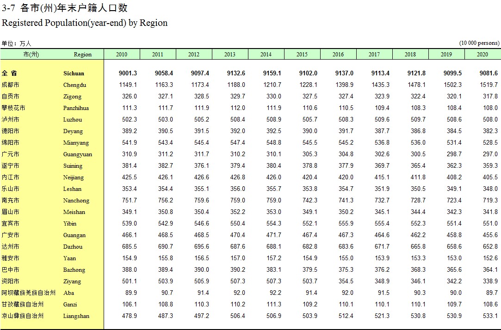The image size is (501, 330).
Task: Click Nanchong 2012 value 759.6
Action: 201,200
